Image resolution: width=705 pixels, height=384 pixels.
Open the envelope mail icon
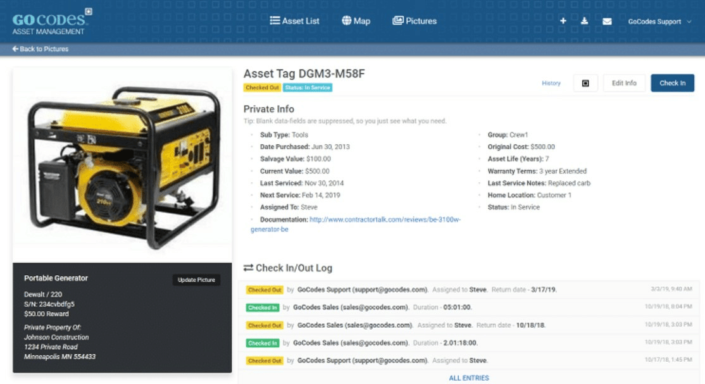pos(607,22)
